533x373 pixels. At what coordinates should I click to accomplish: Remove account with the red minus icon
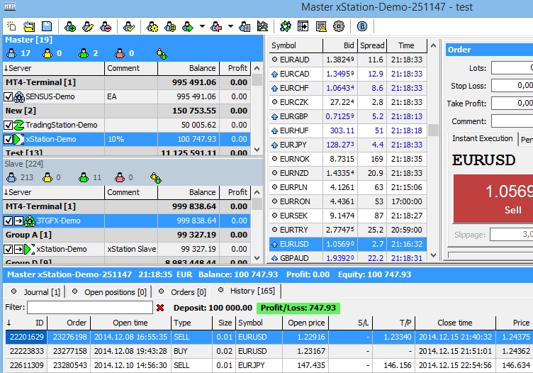[106, 26]
